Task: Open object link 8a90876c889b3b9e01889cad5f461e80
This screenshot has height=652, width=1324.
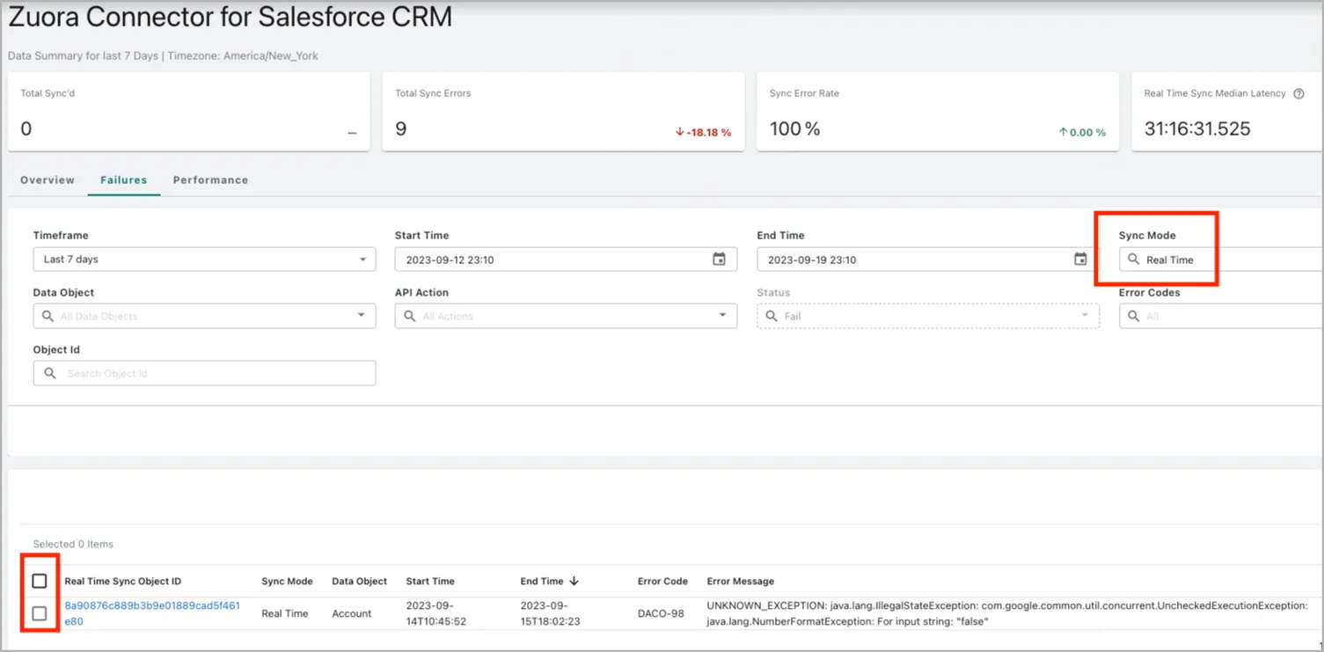Action: coord(152,613)
